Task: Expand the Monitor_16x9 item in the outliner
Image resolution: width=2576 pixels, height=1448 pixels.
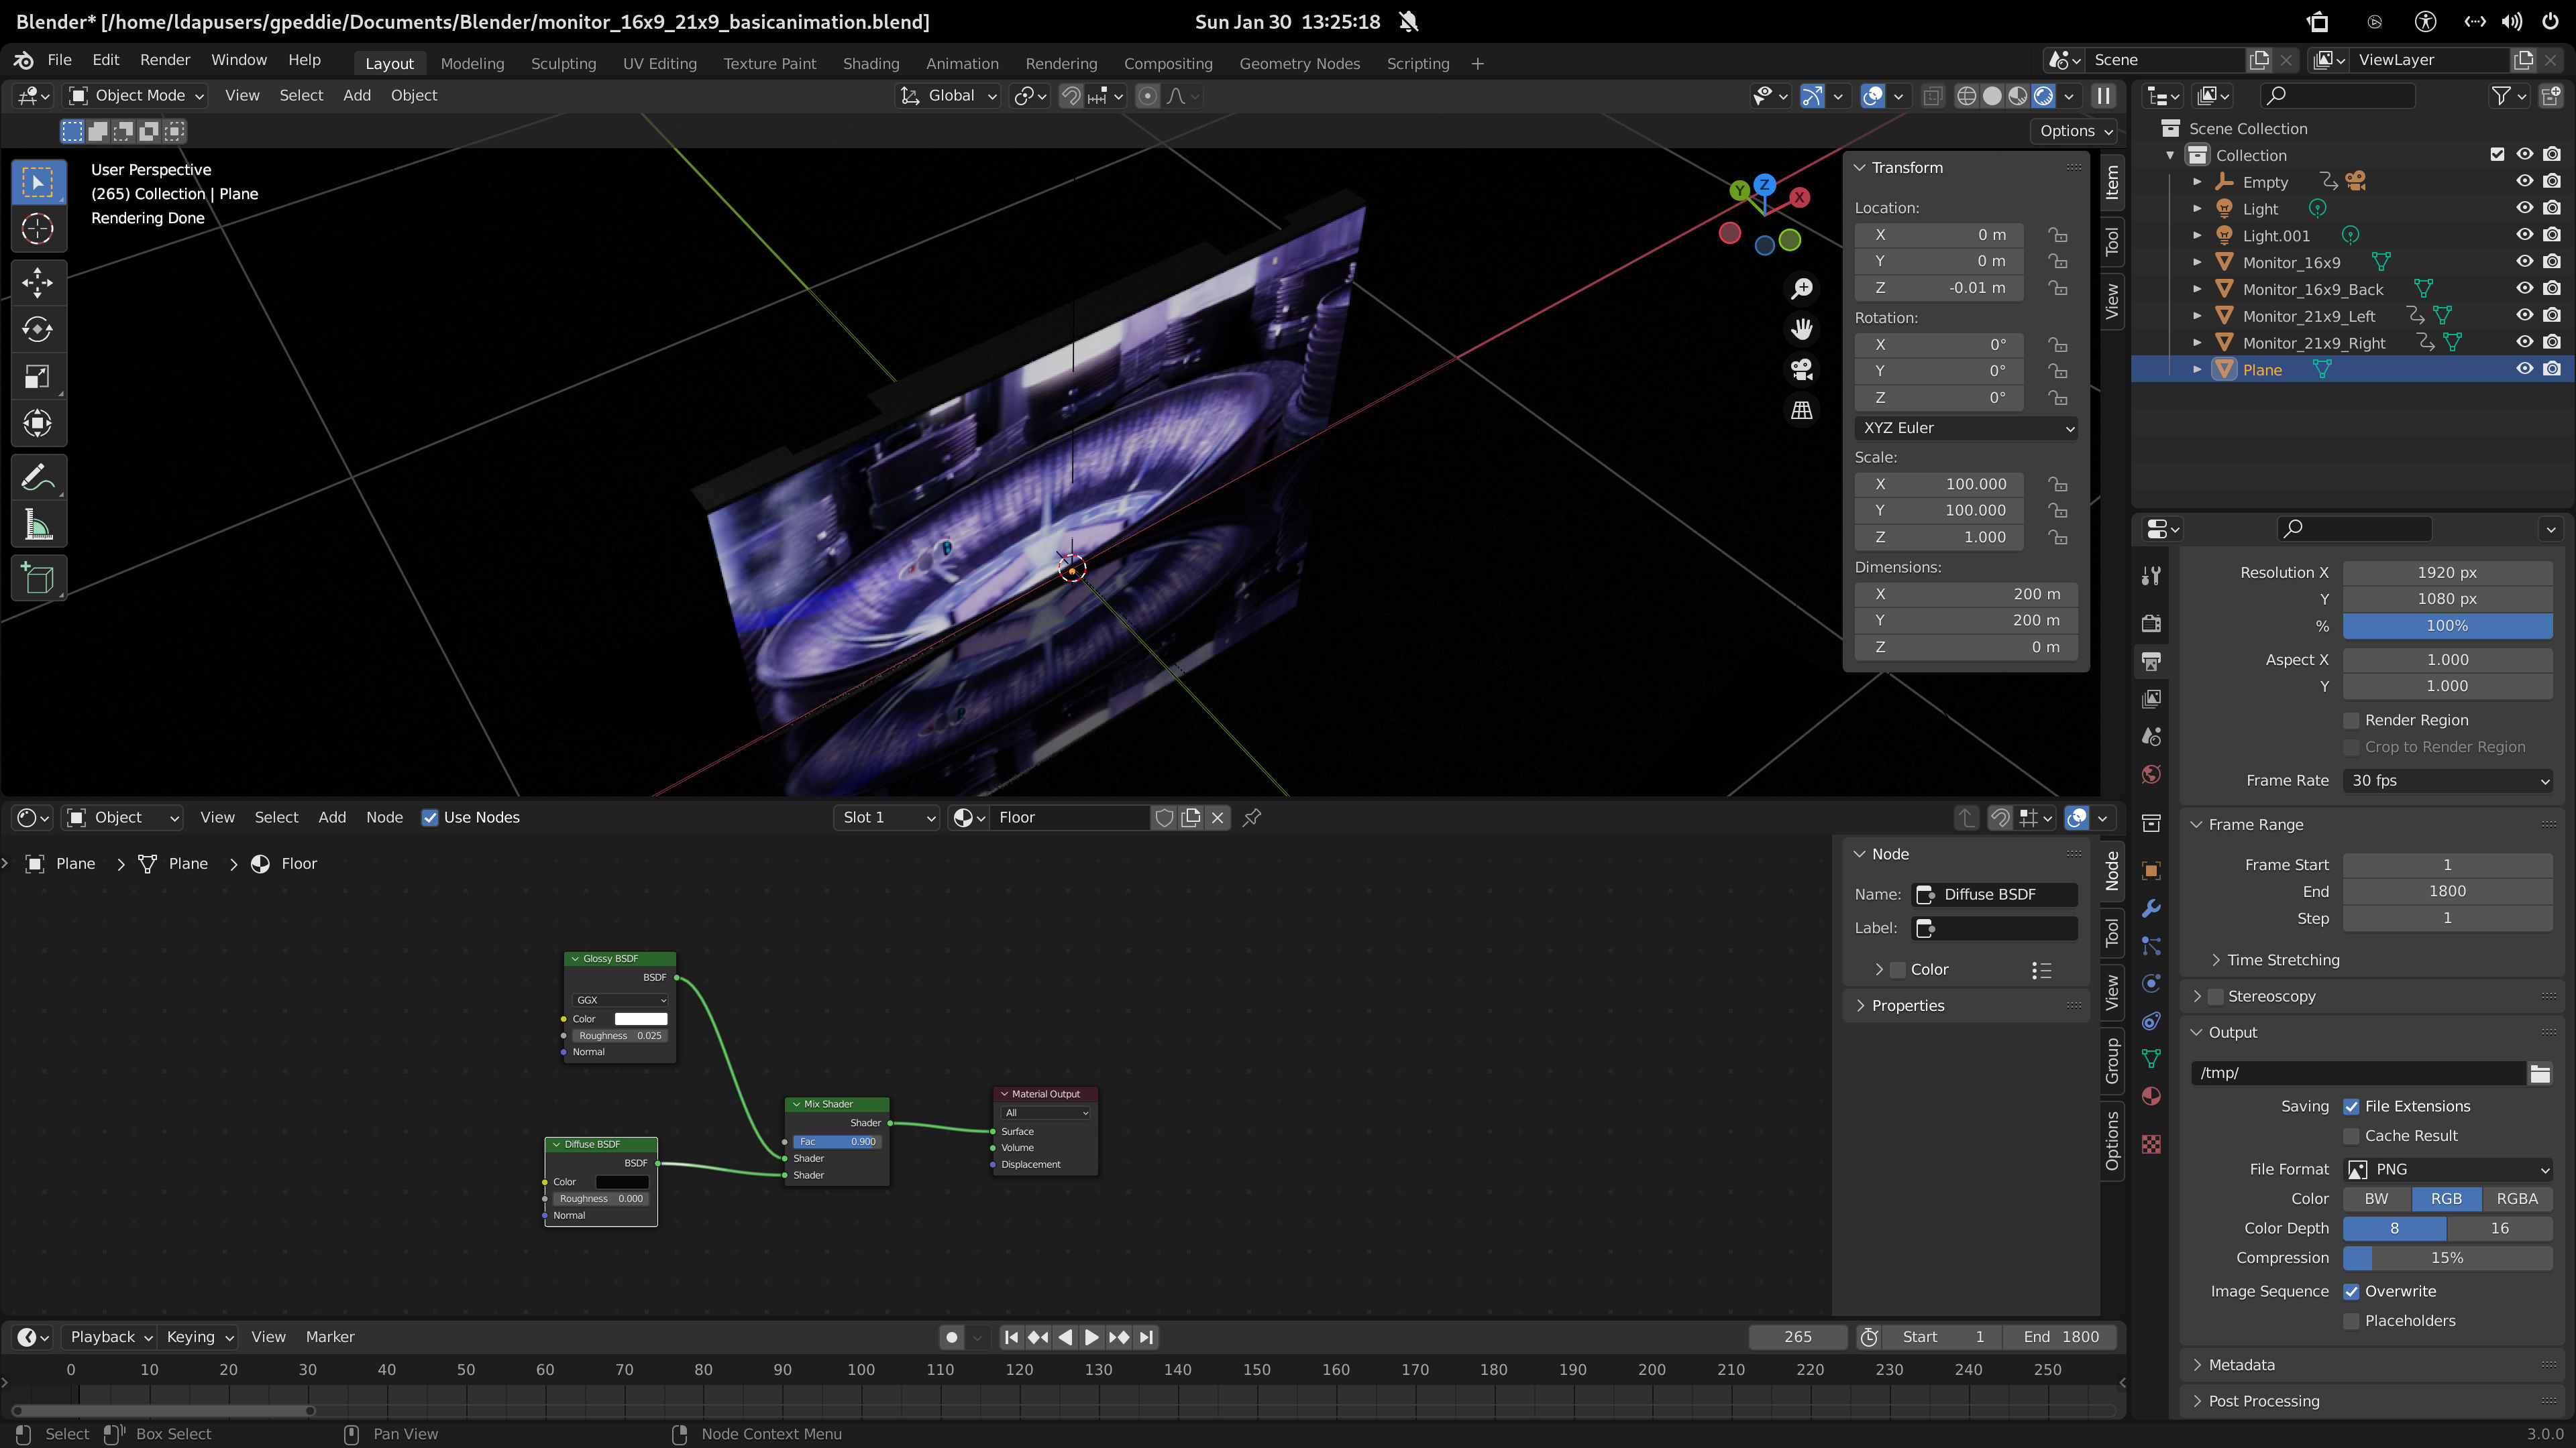Action: pyautogui.click(x=2197, y=262)
